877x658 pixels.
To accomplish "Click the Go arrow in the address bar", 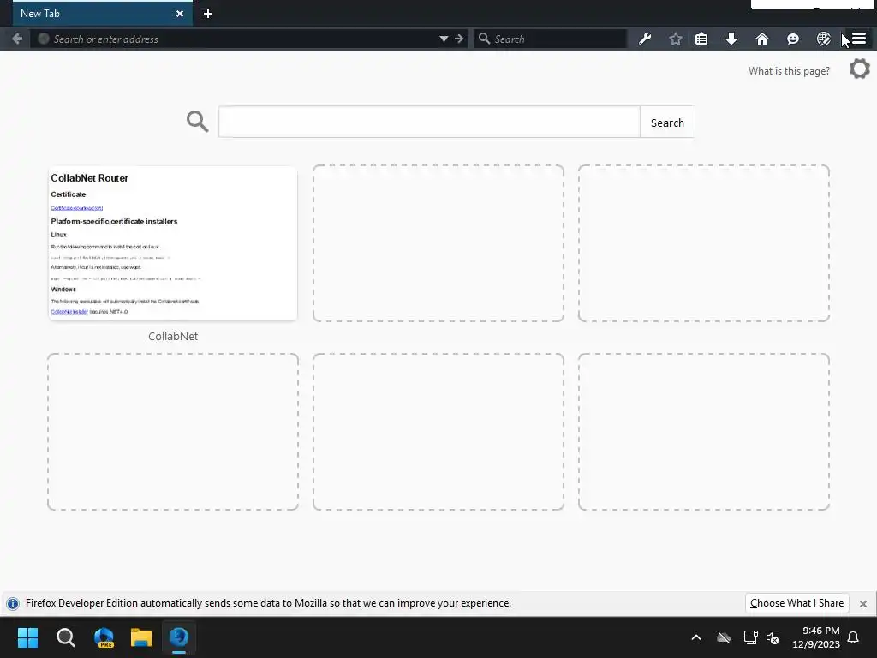I will point(459,39).
